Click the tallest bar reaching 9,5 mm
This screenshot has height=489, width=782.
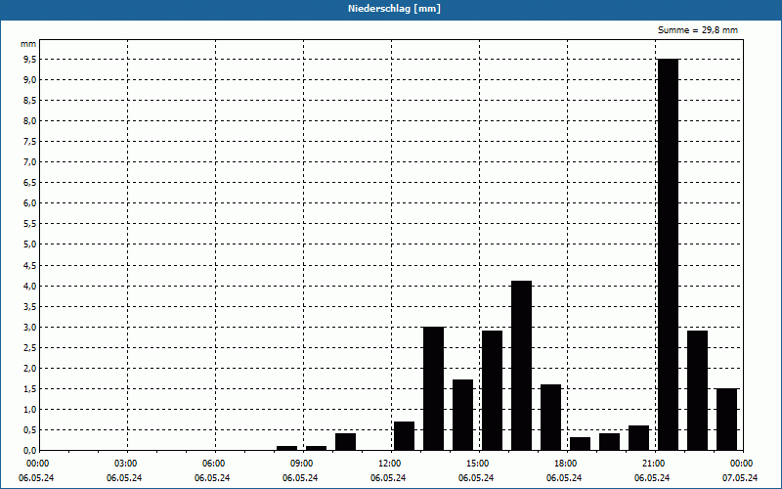point(669,254)
